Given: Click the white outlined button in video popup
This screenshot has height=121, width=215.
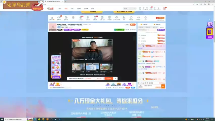Looking at the screenshot, I should click(99, 79).
